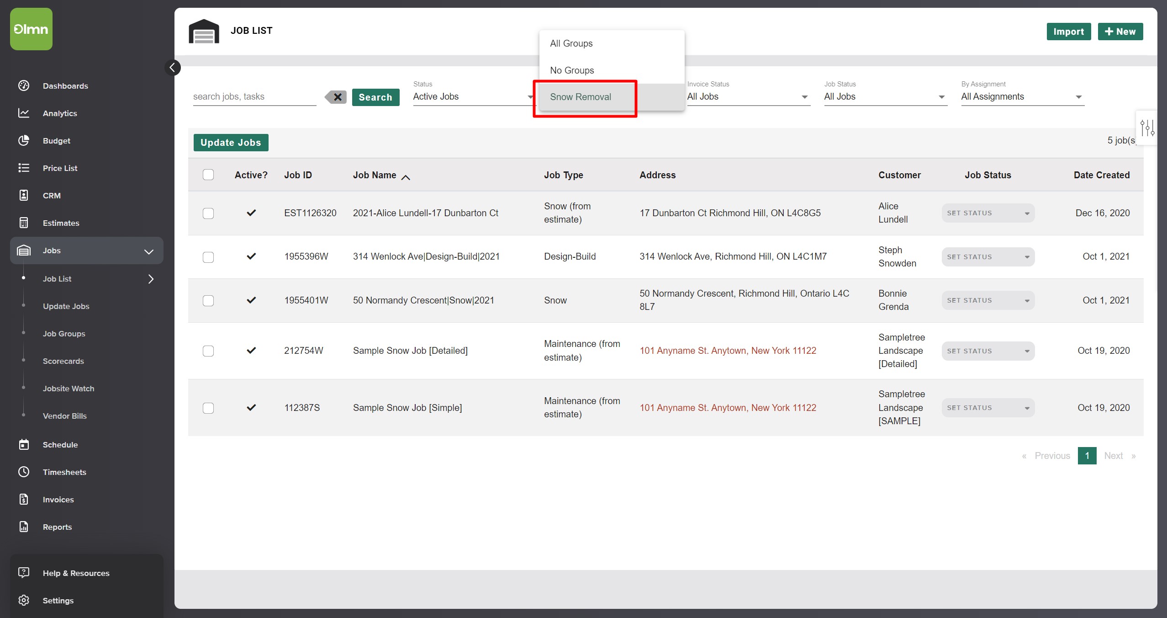This screenshot has width=1167, height=618.
Task: Click the Jobs garage icon in sidebar
Action: point(24,250)
